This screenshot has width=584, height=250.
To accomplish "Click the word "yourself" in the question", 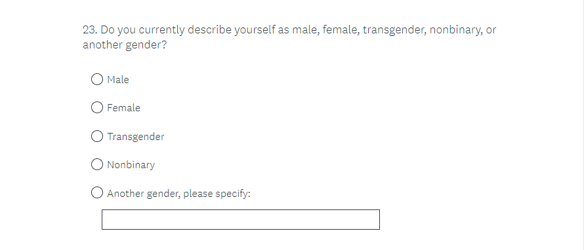I will (255, 29).
